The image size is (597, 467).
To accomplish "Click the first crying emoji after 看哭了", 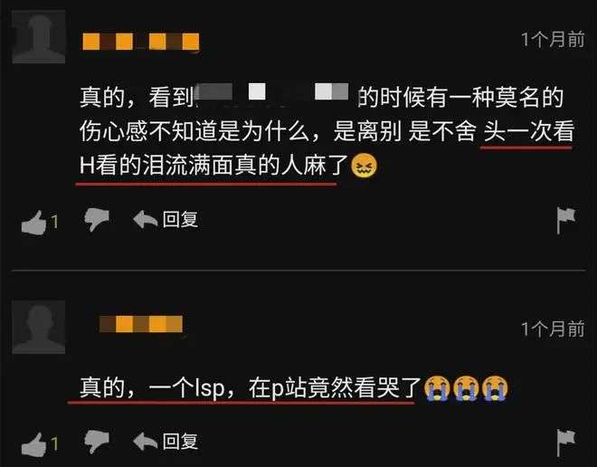I will coord(437,388).
